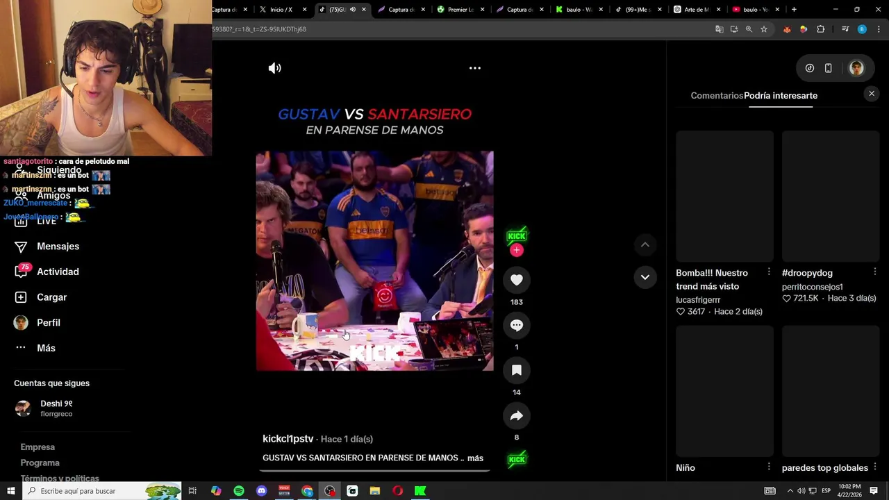Open the Kick app in taskbar
This screenshot has height=500, width=889.
(420, 491)
